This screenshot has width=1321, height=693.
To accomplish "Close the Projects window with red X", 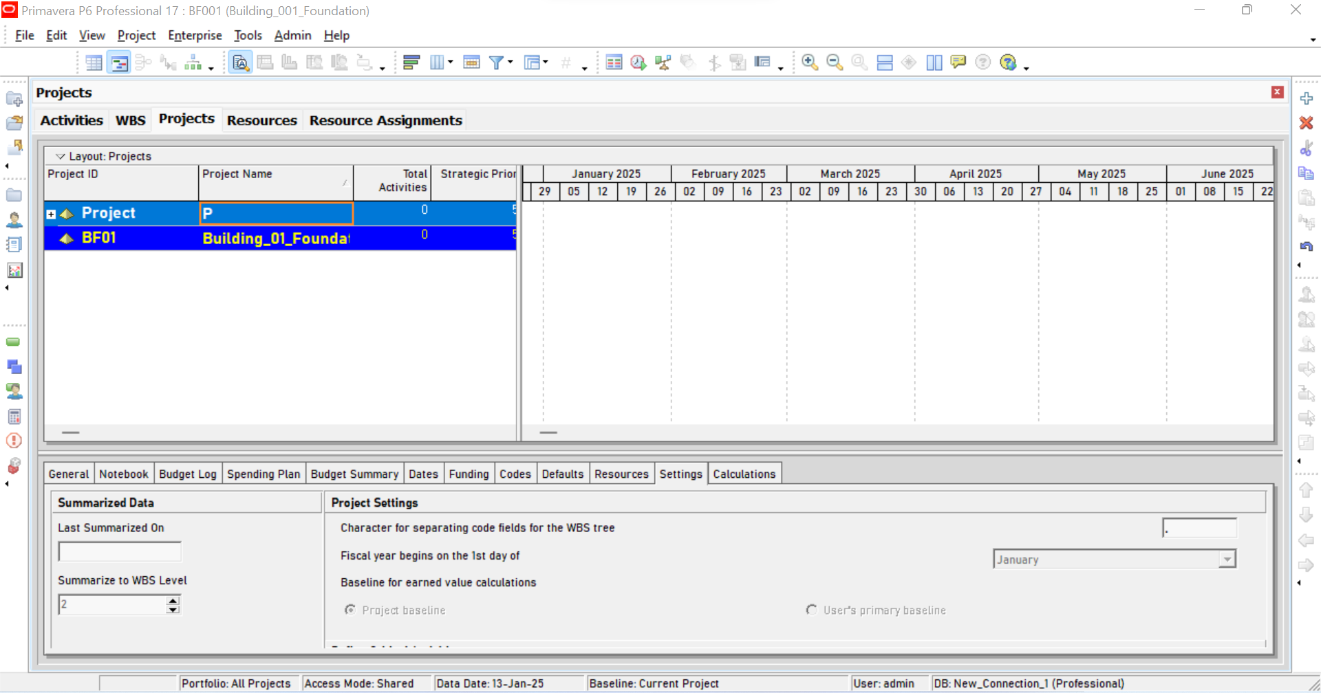I will tap(1278, 92).
